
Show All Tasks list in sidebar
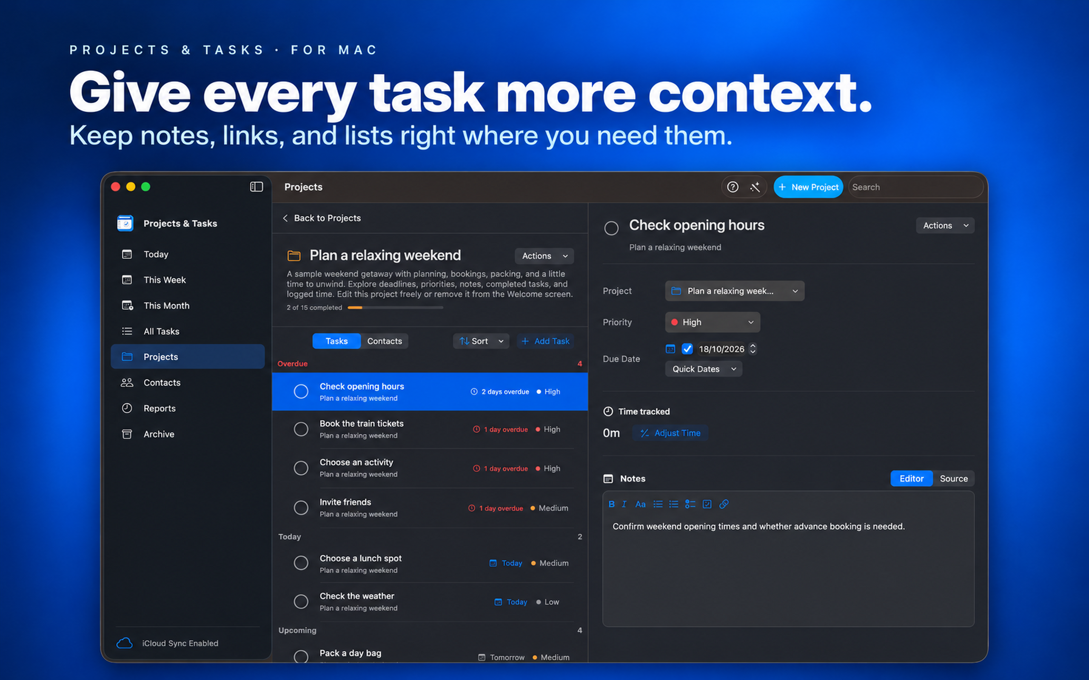click(188, 331)
